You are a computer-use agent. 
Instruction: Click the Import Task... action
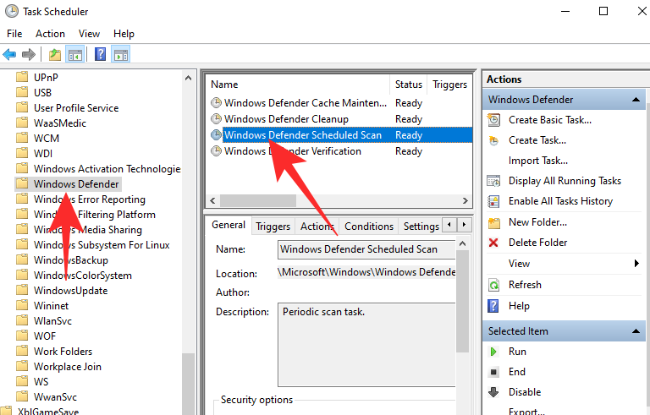coord(538,161)
